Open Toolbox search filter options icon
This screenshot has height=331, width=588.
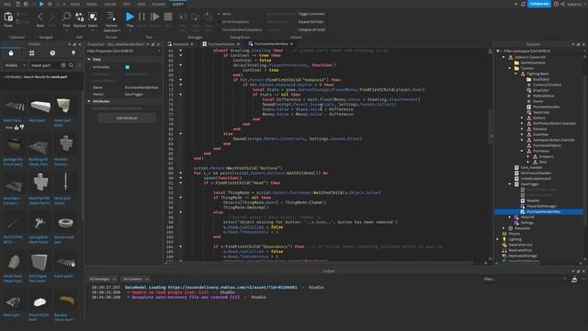79,65
